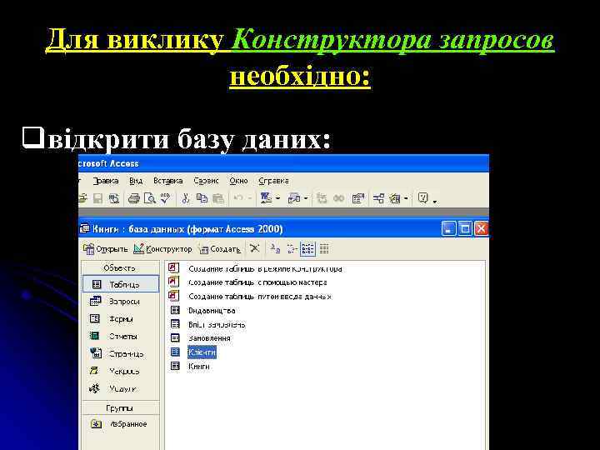Click the New Object icon
The width and height of the screenshot is (600, 450).
point(394,198)
